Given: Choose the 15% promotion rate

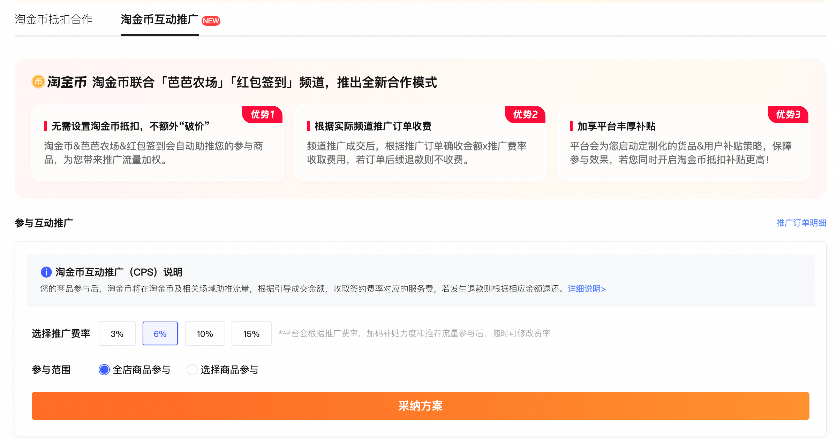Looking at the screenshot, I should pyautogui.click(x=251, y=333).
